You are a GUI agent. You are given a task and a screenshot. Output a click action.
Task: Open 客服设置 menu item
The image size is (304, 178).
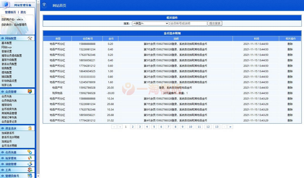tap(7, 51)
